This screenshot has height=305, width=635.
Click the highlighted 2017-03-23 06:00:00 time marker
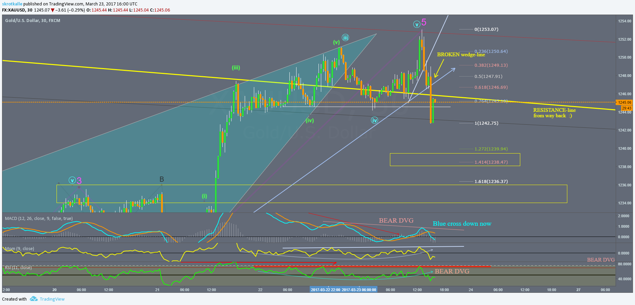click(359, 290)
